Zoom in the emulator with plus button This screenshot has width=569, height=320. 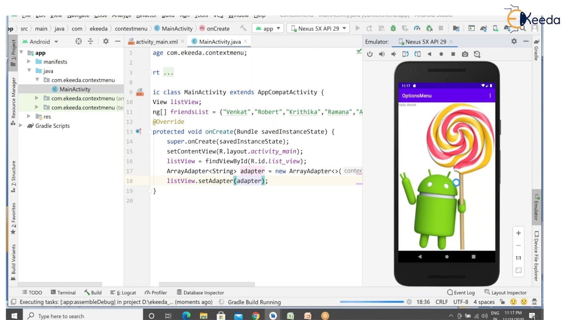tap(518, 233)
